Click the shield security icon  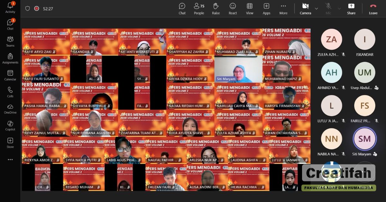pos(28,9)
